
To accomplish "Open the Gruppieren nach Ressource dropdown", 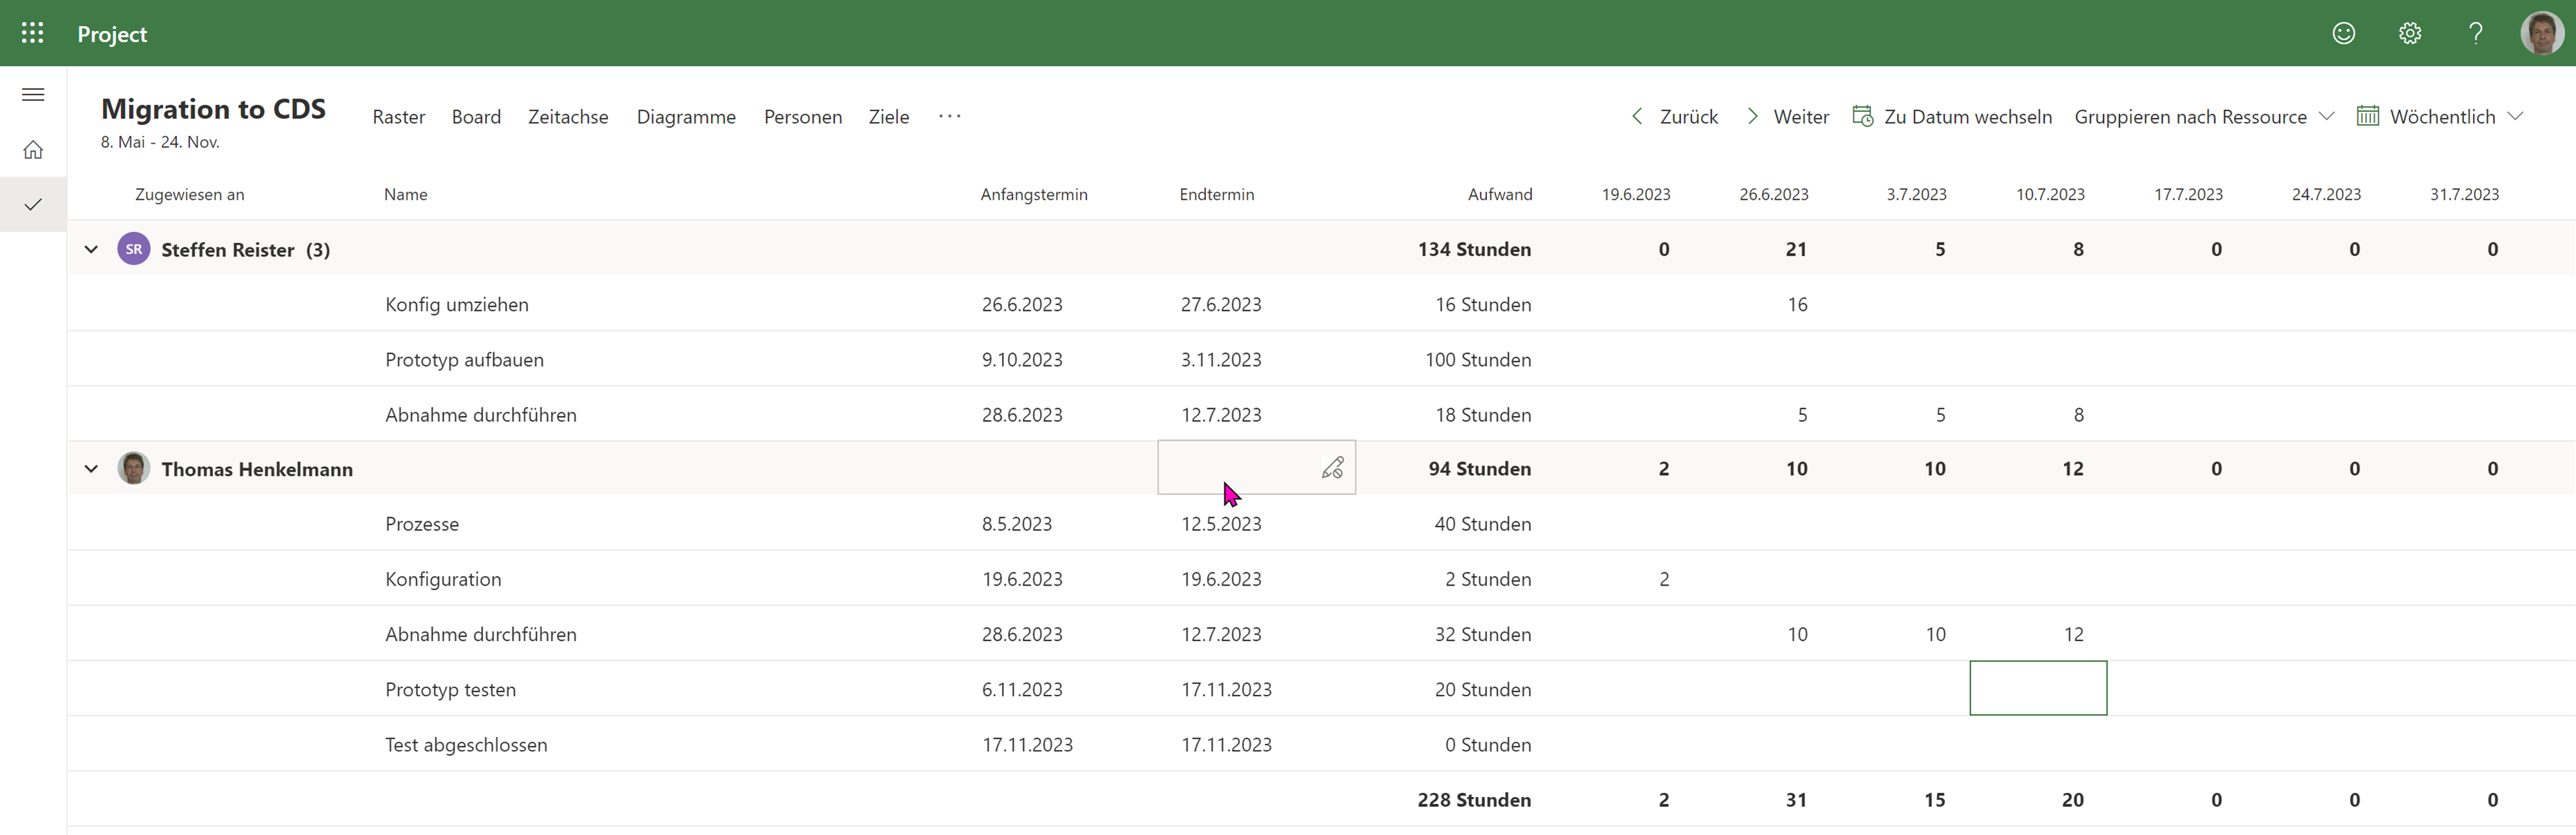I will 2327,116.
